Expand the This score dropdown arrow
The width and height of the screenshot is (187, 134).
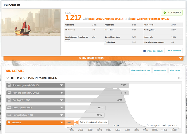61,123
